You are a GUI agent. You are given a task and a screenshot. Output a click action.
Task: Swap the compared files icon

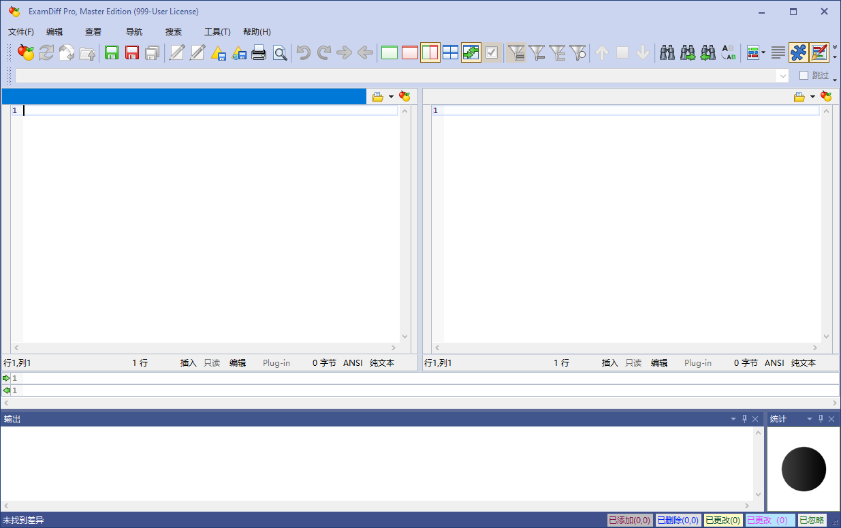[67, 52]
